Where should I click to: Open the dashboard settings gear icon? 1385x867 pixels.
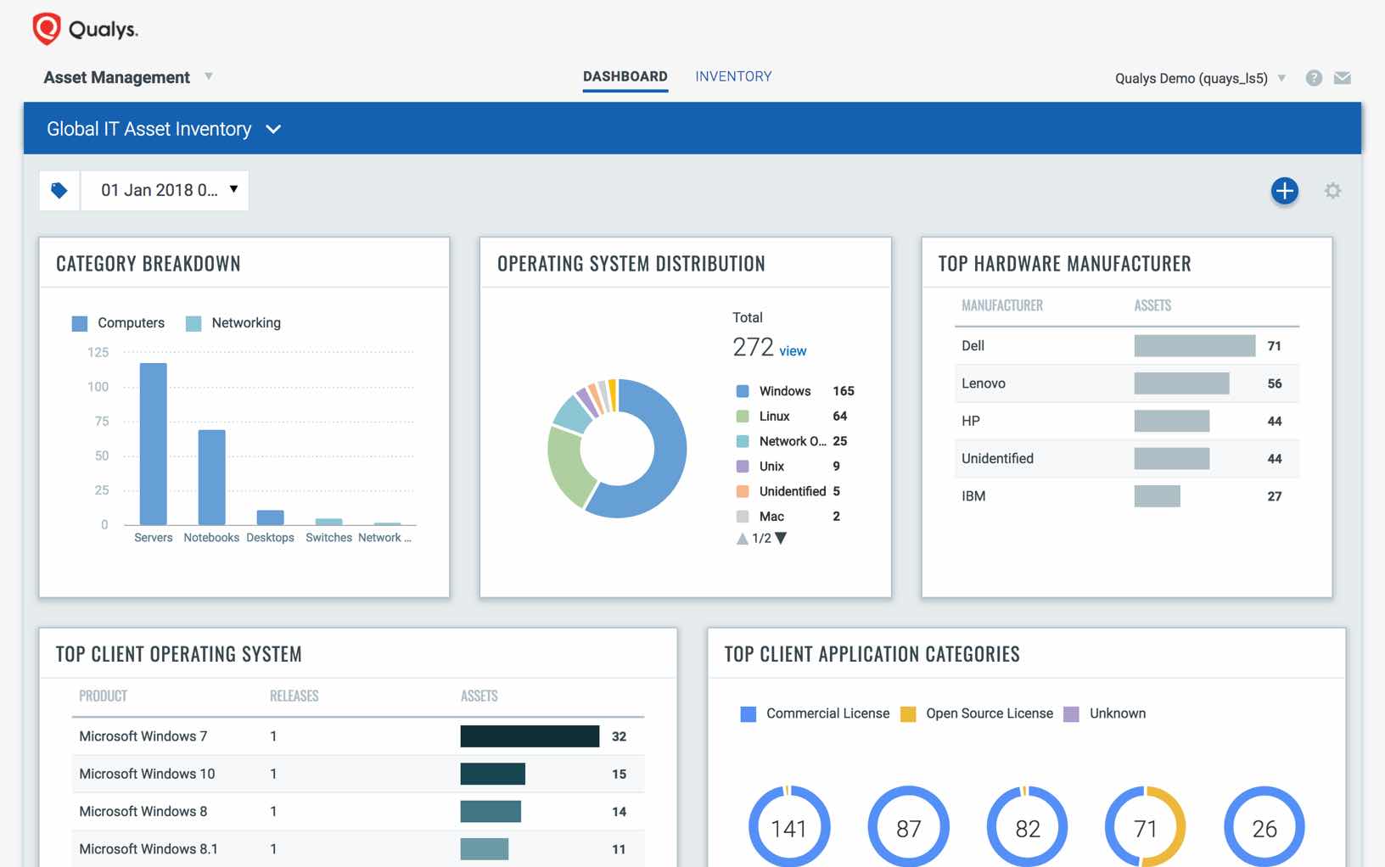click(x=1334, y=191)
